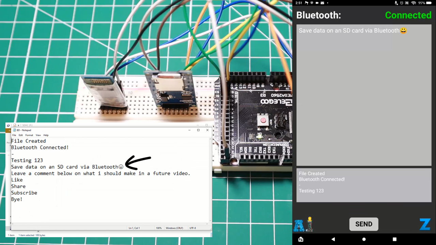Tap the blue Z app logo
This screenshot has height=245, width=436.
click(x=425, y=224)
